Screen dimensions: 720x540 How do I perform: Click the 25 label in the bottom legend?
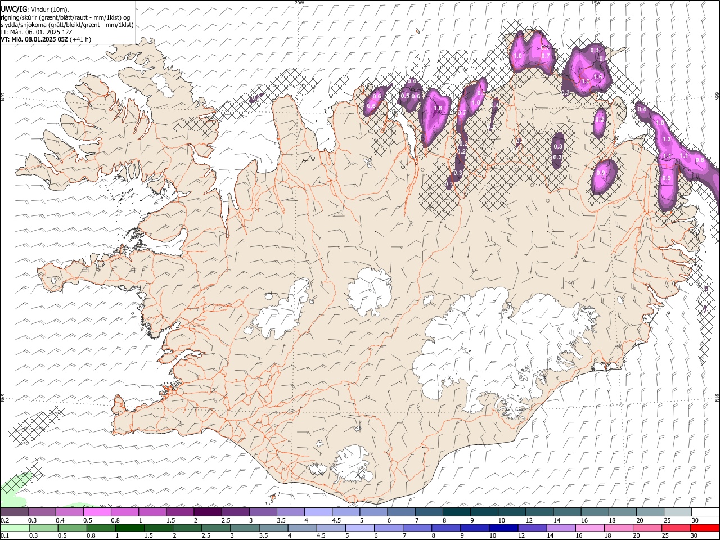(x=665, y=535)
